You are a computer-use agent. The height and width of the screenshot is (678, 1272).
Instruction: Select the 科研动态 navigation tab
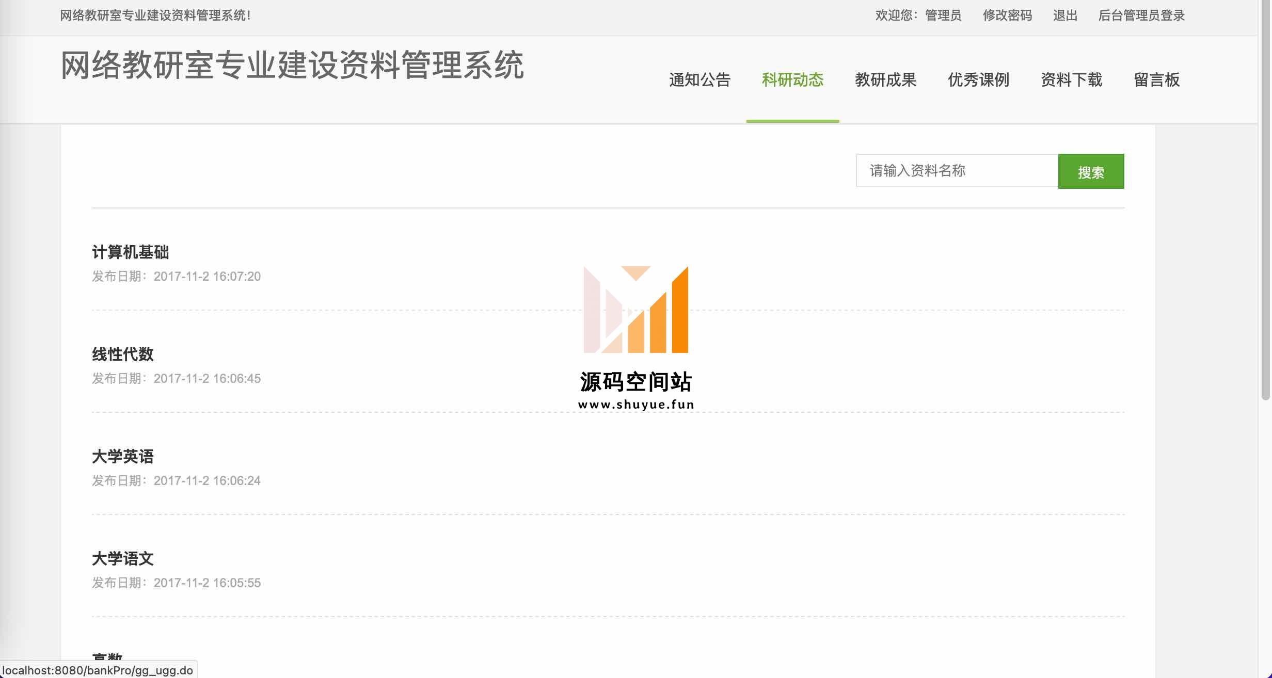click(792, 80)
